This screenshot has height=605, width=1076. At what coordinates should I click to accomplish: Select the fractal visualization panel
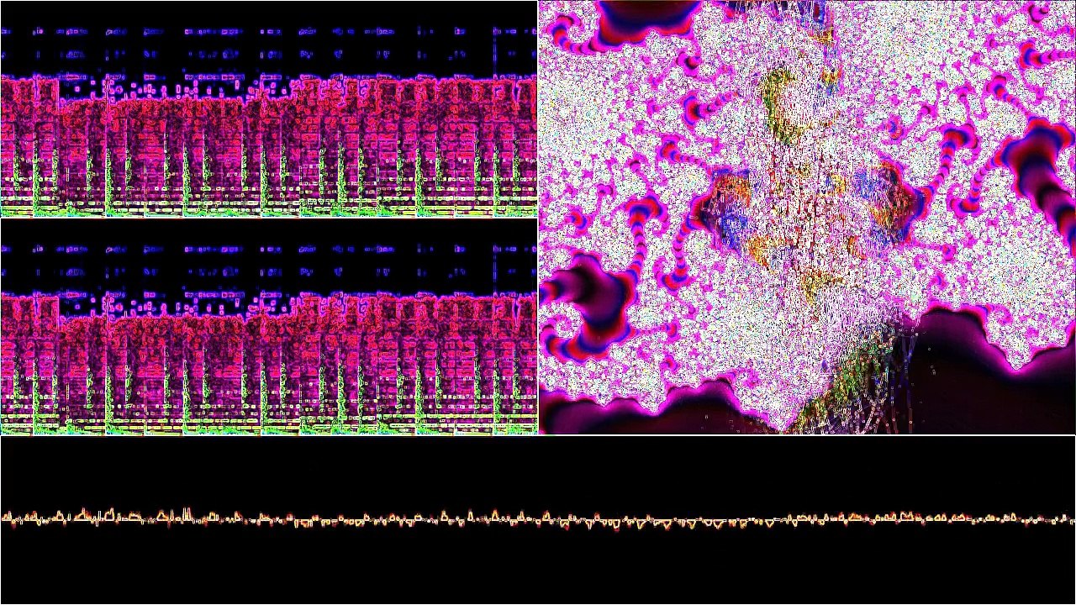tap(807, 218)
